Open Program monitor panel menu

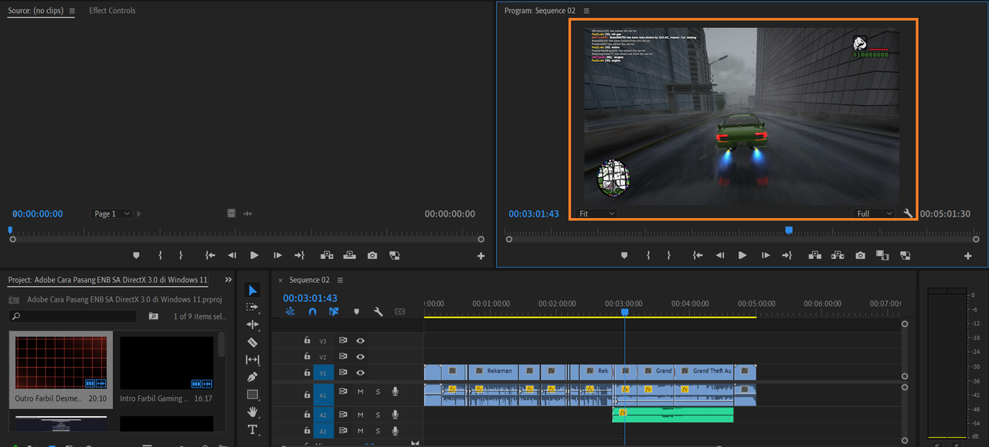click(x=586, y=11)
